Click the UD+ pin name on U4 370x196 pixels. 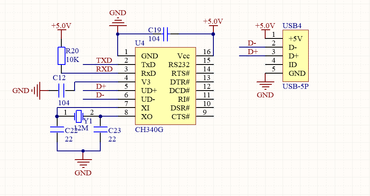pyautogui.click(x=149, y=91)
